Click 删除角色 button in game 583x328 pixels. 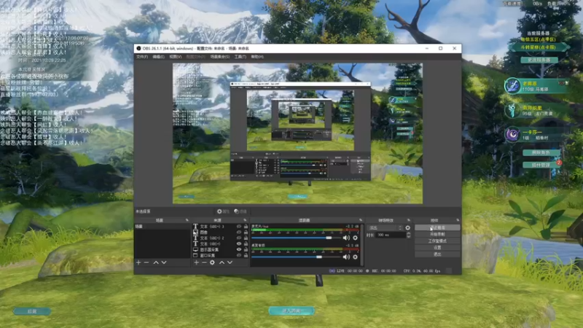pos(541,153)
